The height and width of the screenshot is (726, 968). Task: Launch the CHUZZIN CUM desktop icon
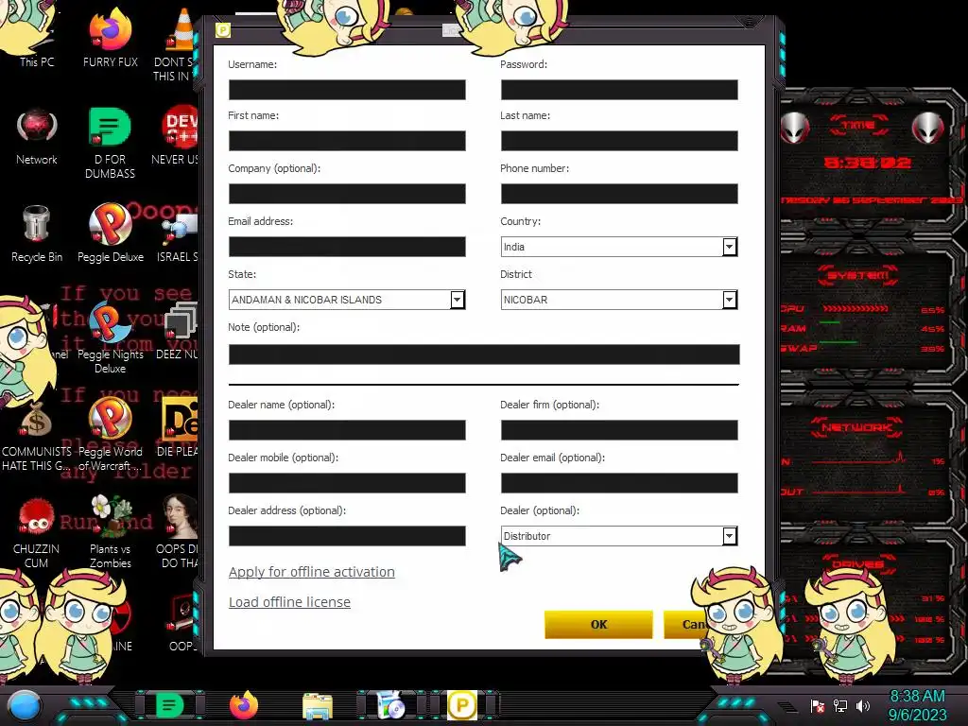point(37,532)
